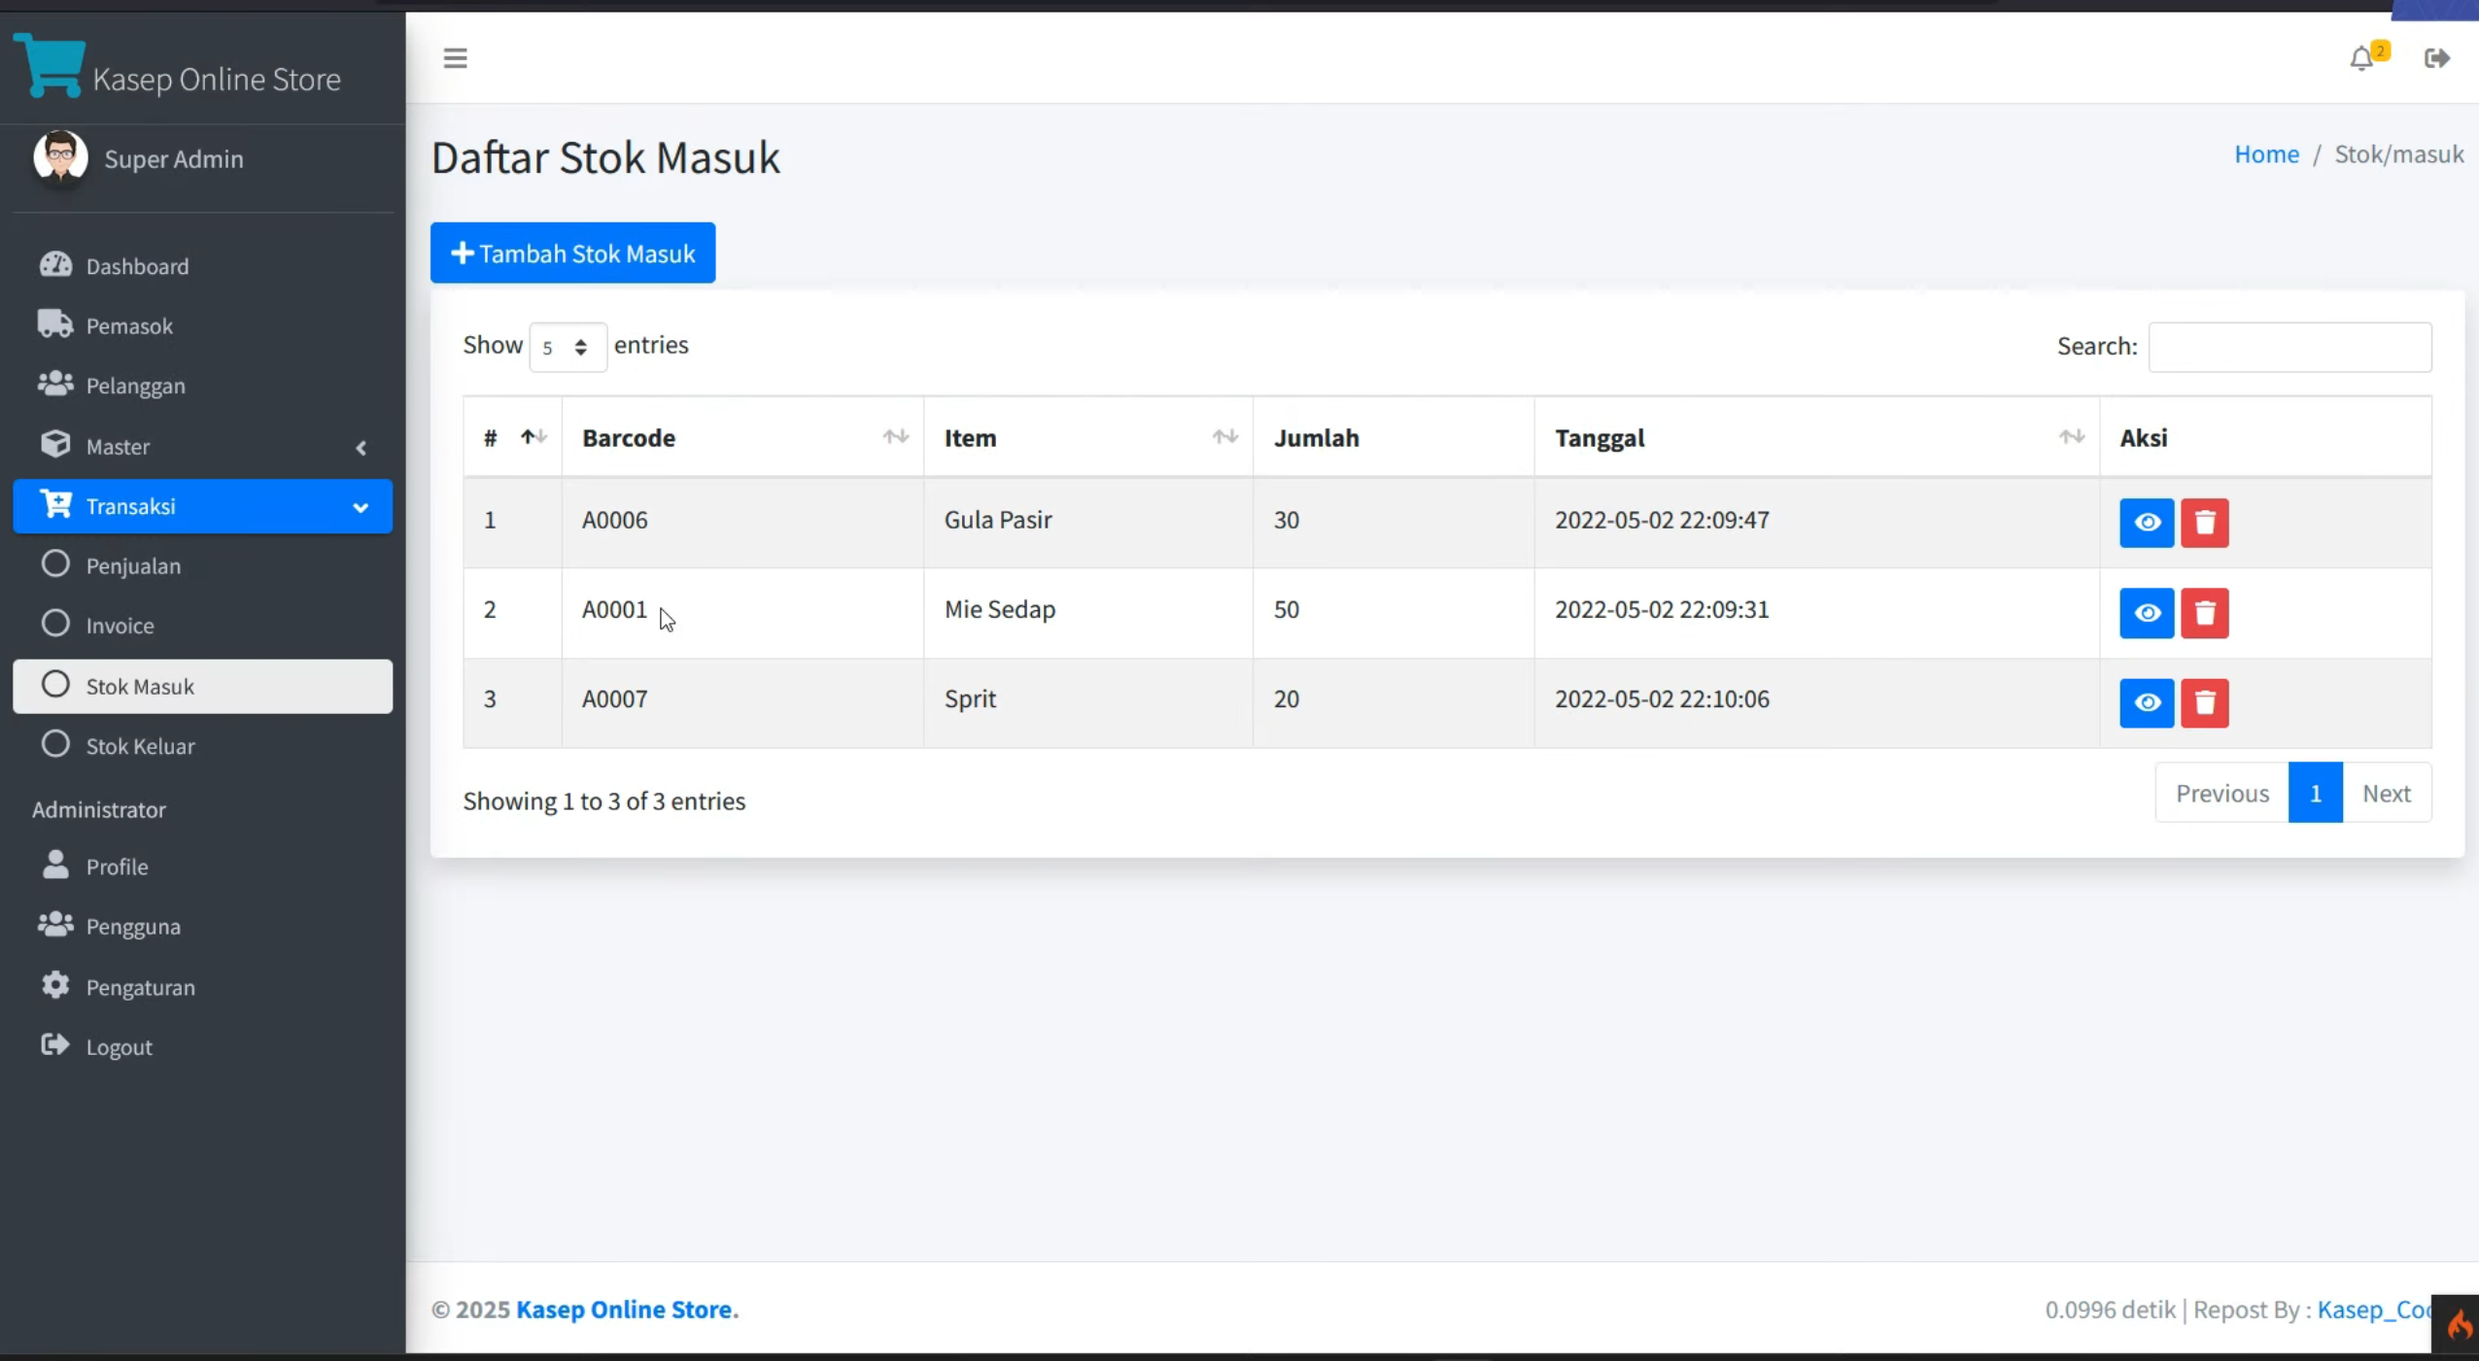
Task: Delete the Mie Sedap stock entry
Action: (2204, 613)
